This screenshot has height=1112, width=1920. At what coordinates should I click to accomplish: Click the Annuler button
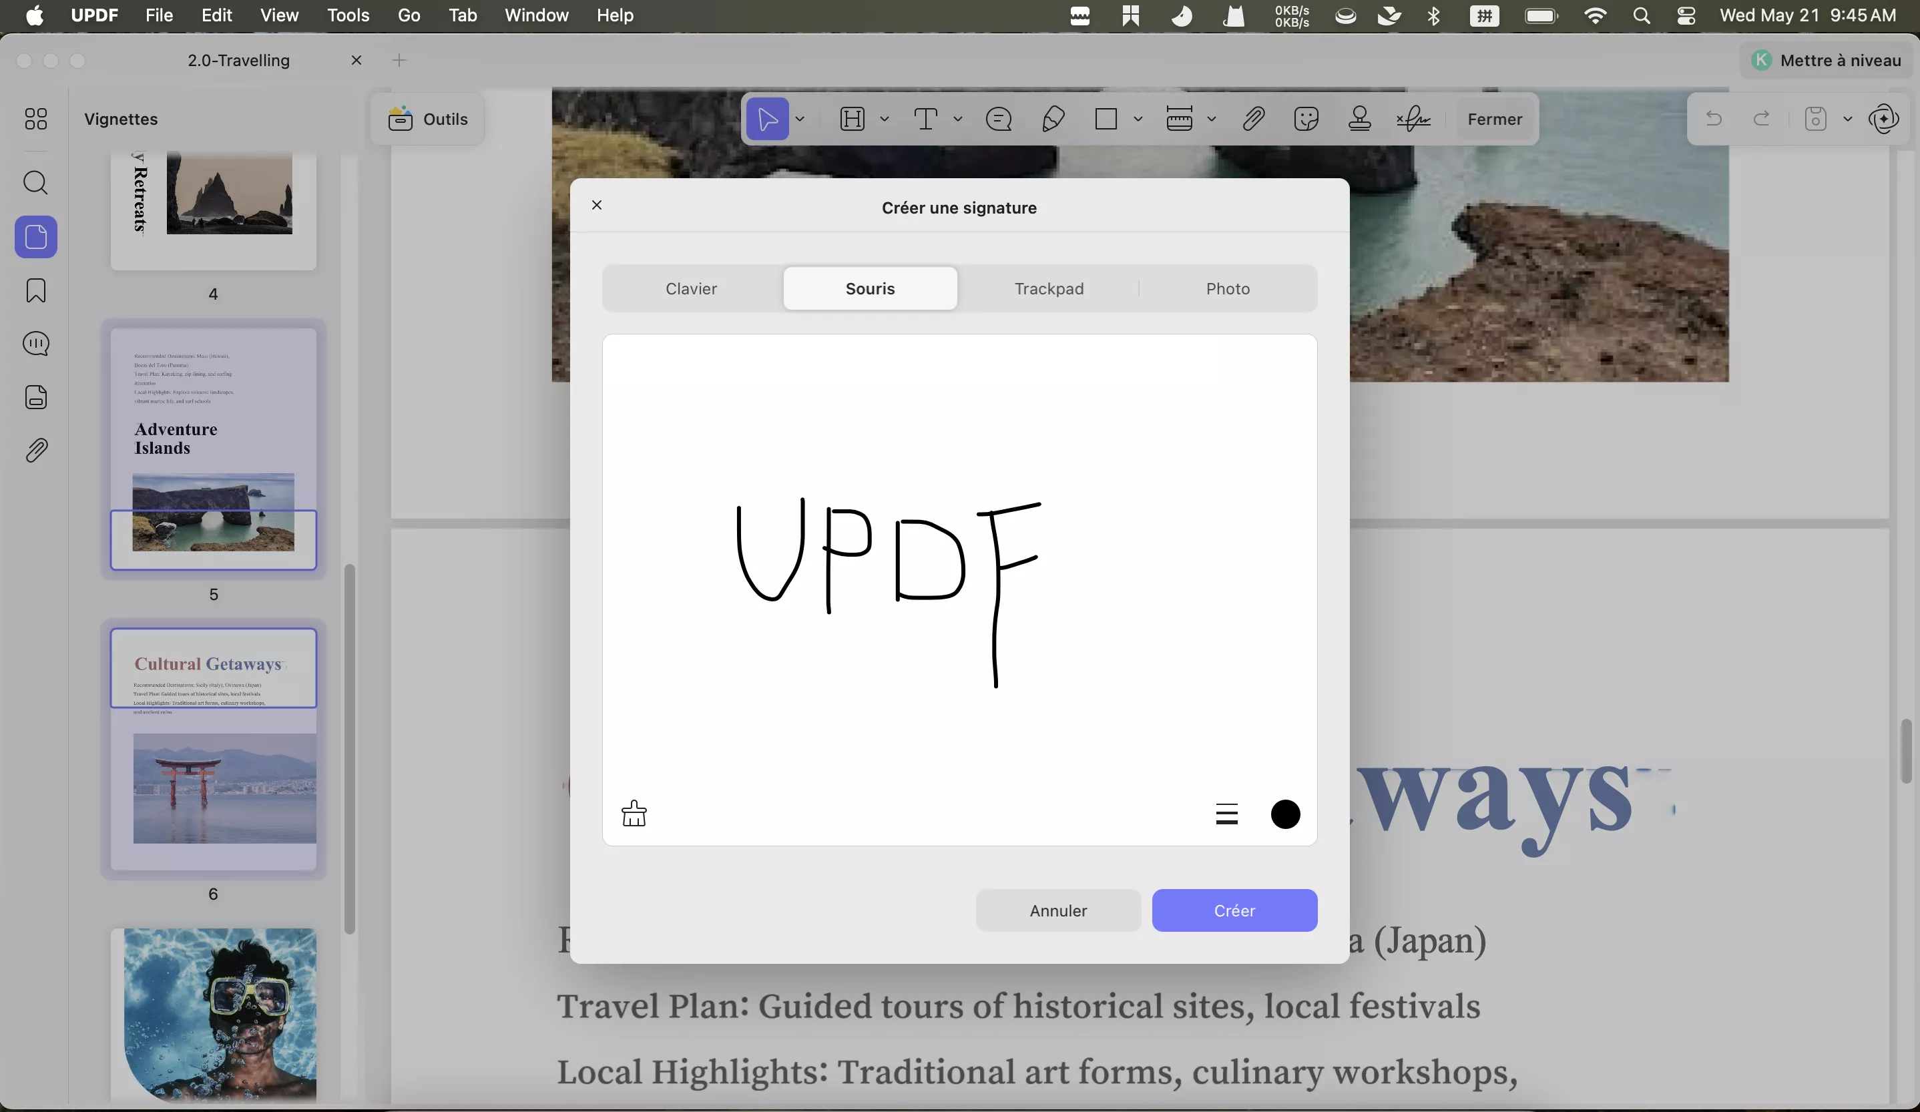[x=1058, y=910]
